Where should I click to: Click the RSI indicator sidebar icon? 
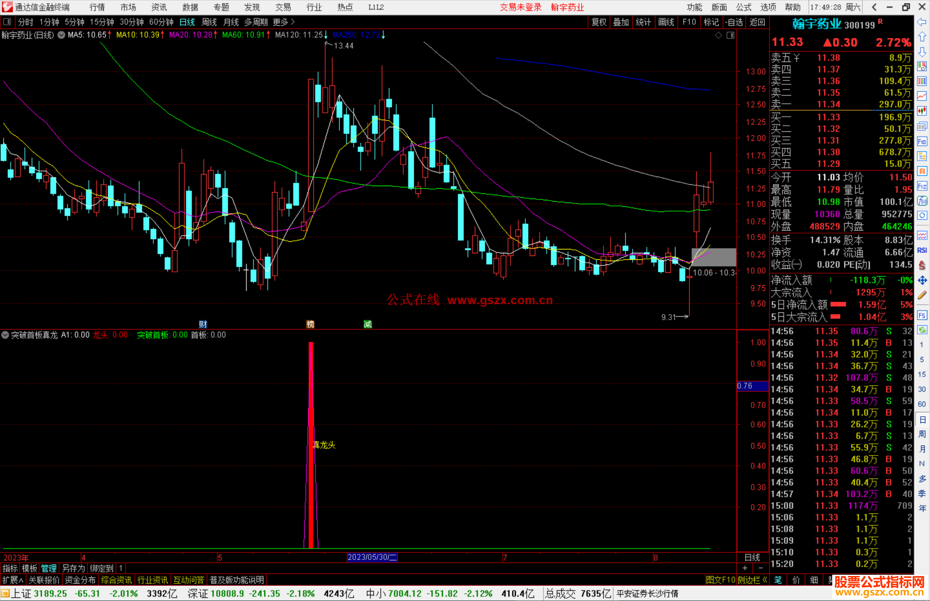pyautogui.click(x=922, y=250)
